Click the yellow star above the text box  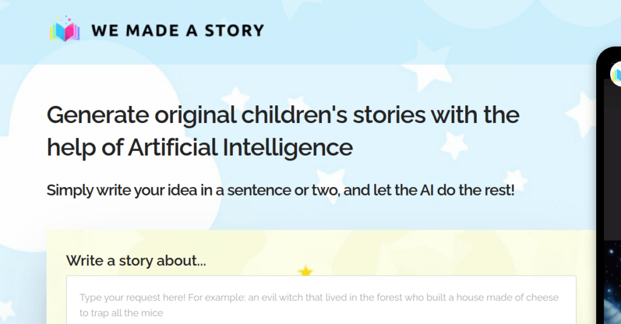pos(306,272)
